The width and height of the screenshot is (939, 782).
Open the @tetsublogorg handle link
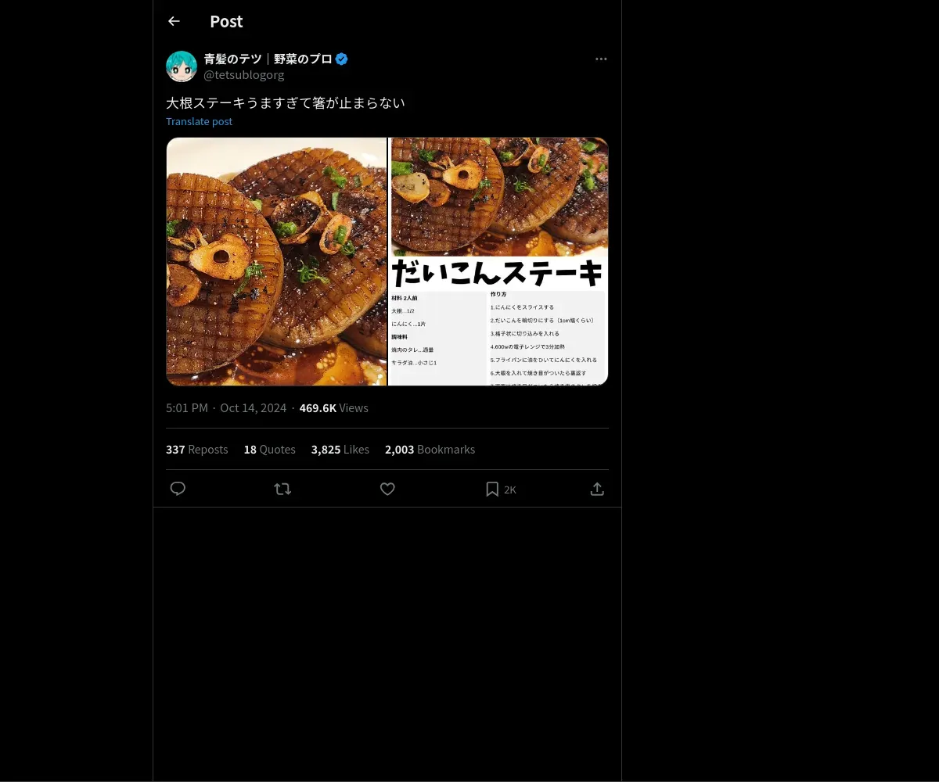pyautogui.click(x=243, y=75)
